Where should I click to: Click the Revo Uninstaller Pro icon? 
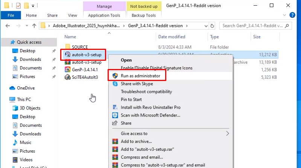[x=115, y=107]
